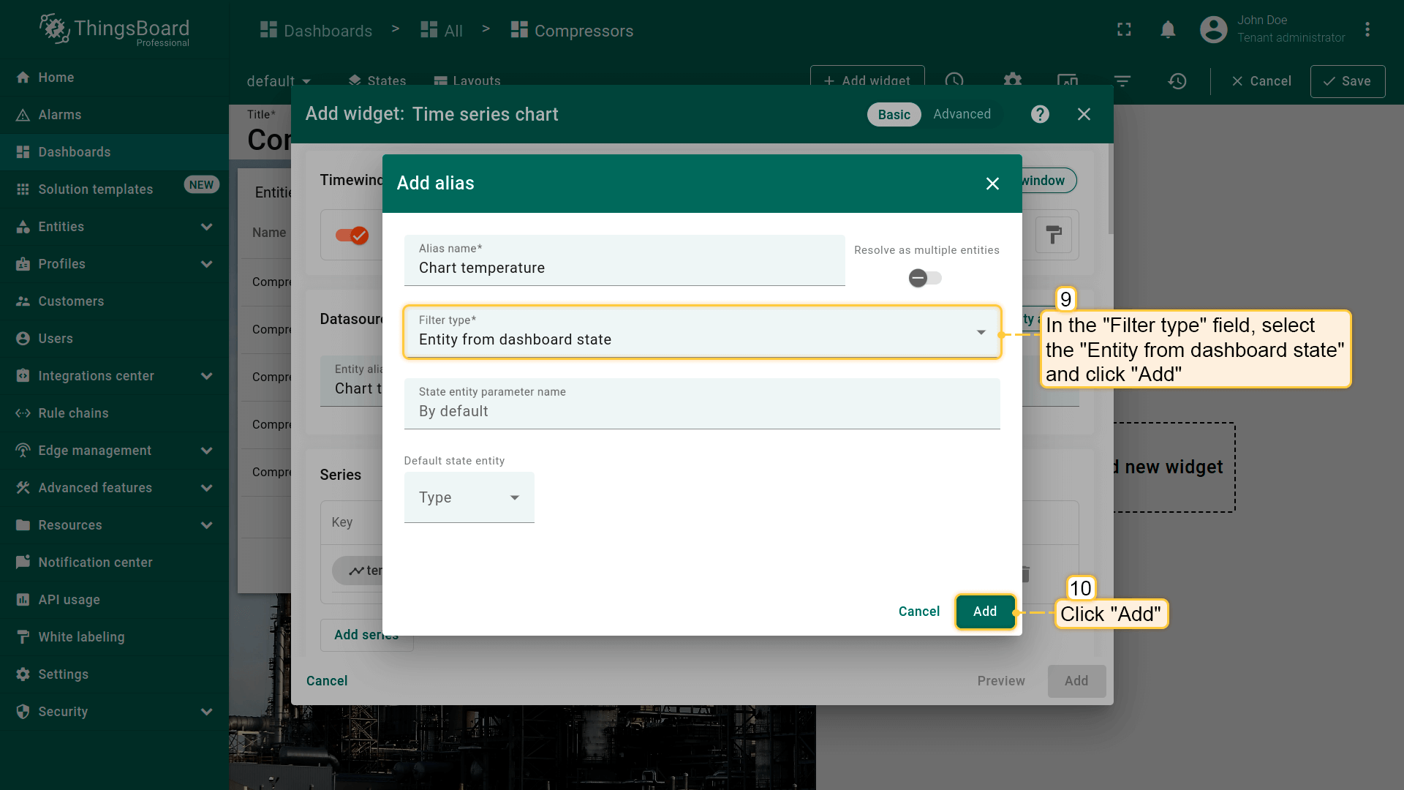Click the filter lines icon in toolbar

1122,81
